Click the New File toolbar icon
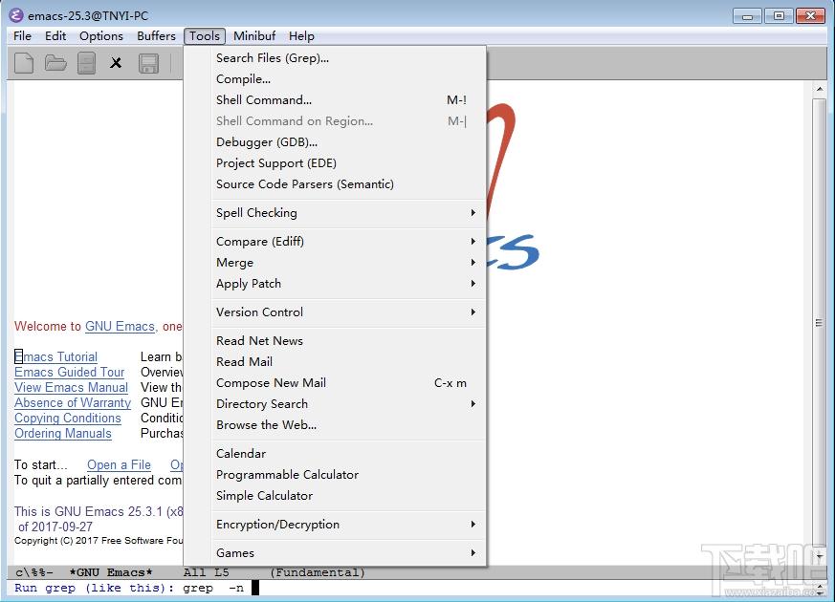835x602 pixels. point(23,63)
